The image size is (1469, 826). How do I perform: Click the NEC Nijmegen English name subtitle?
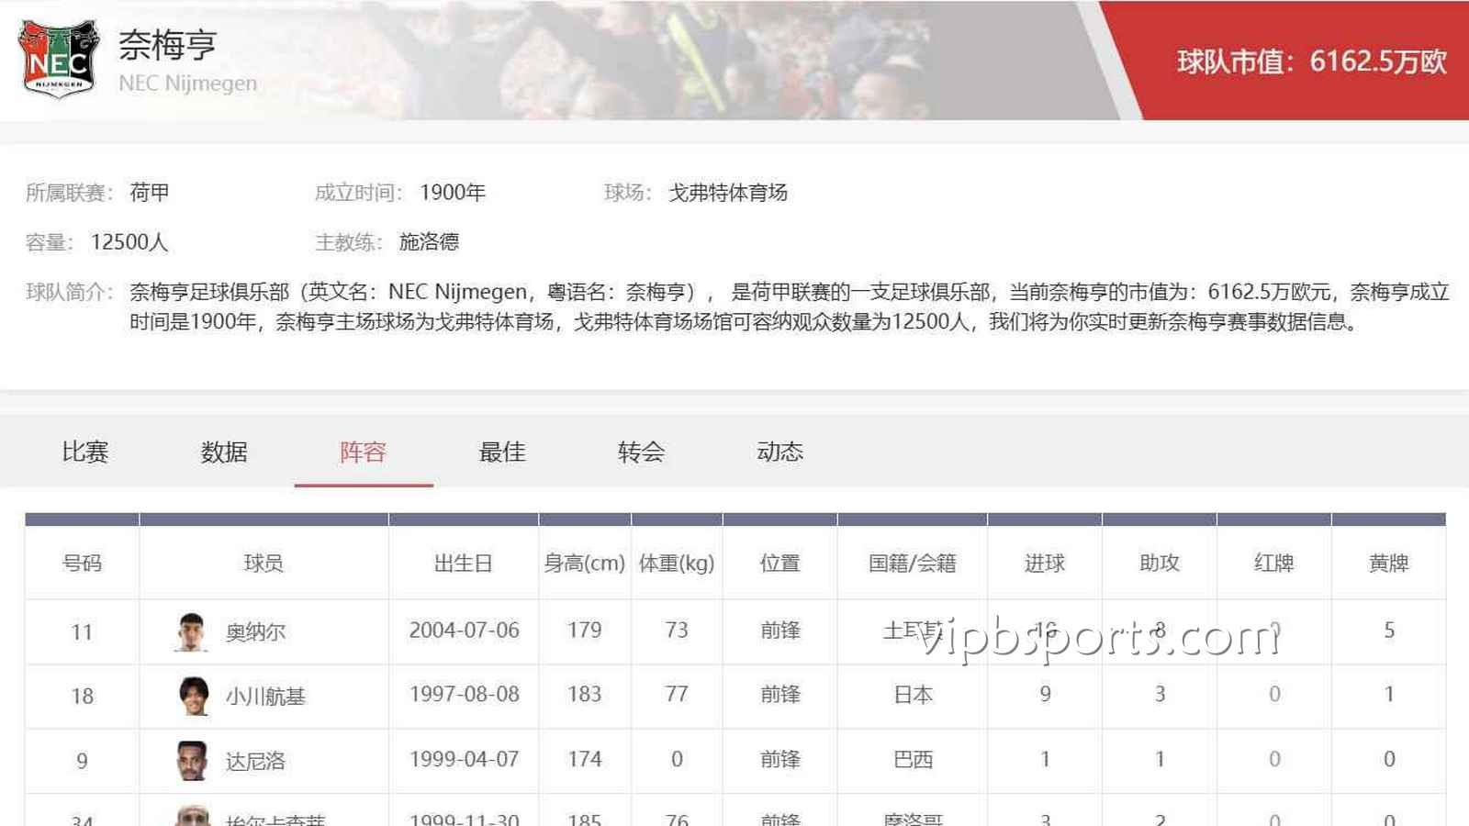click(187, 84)
